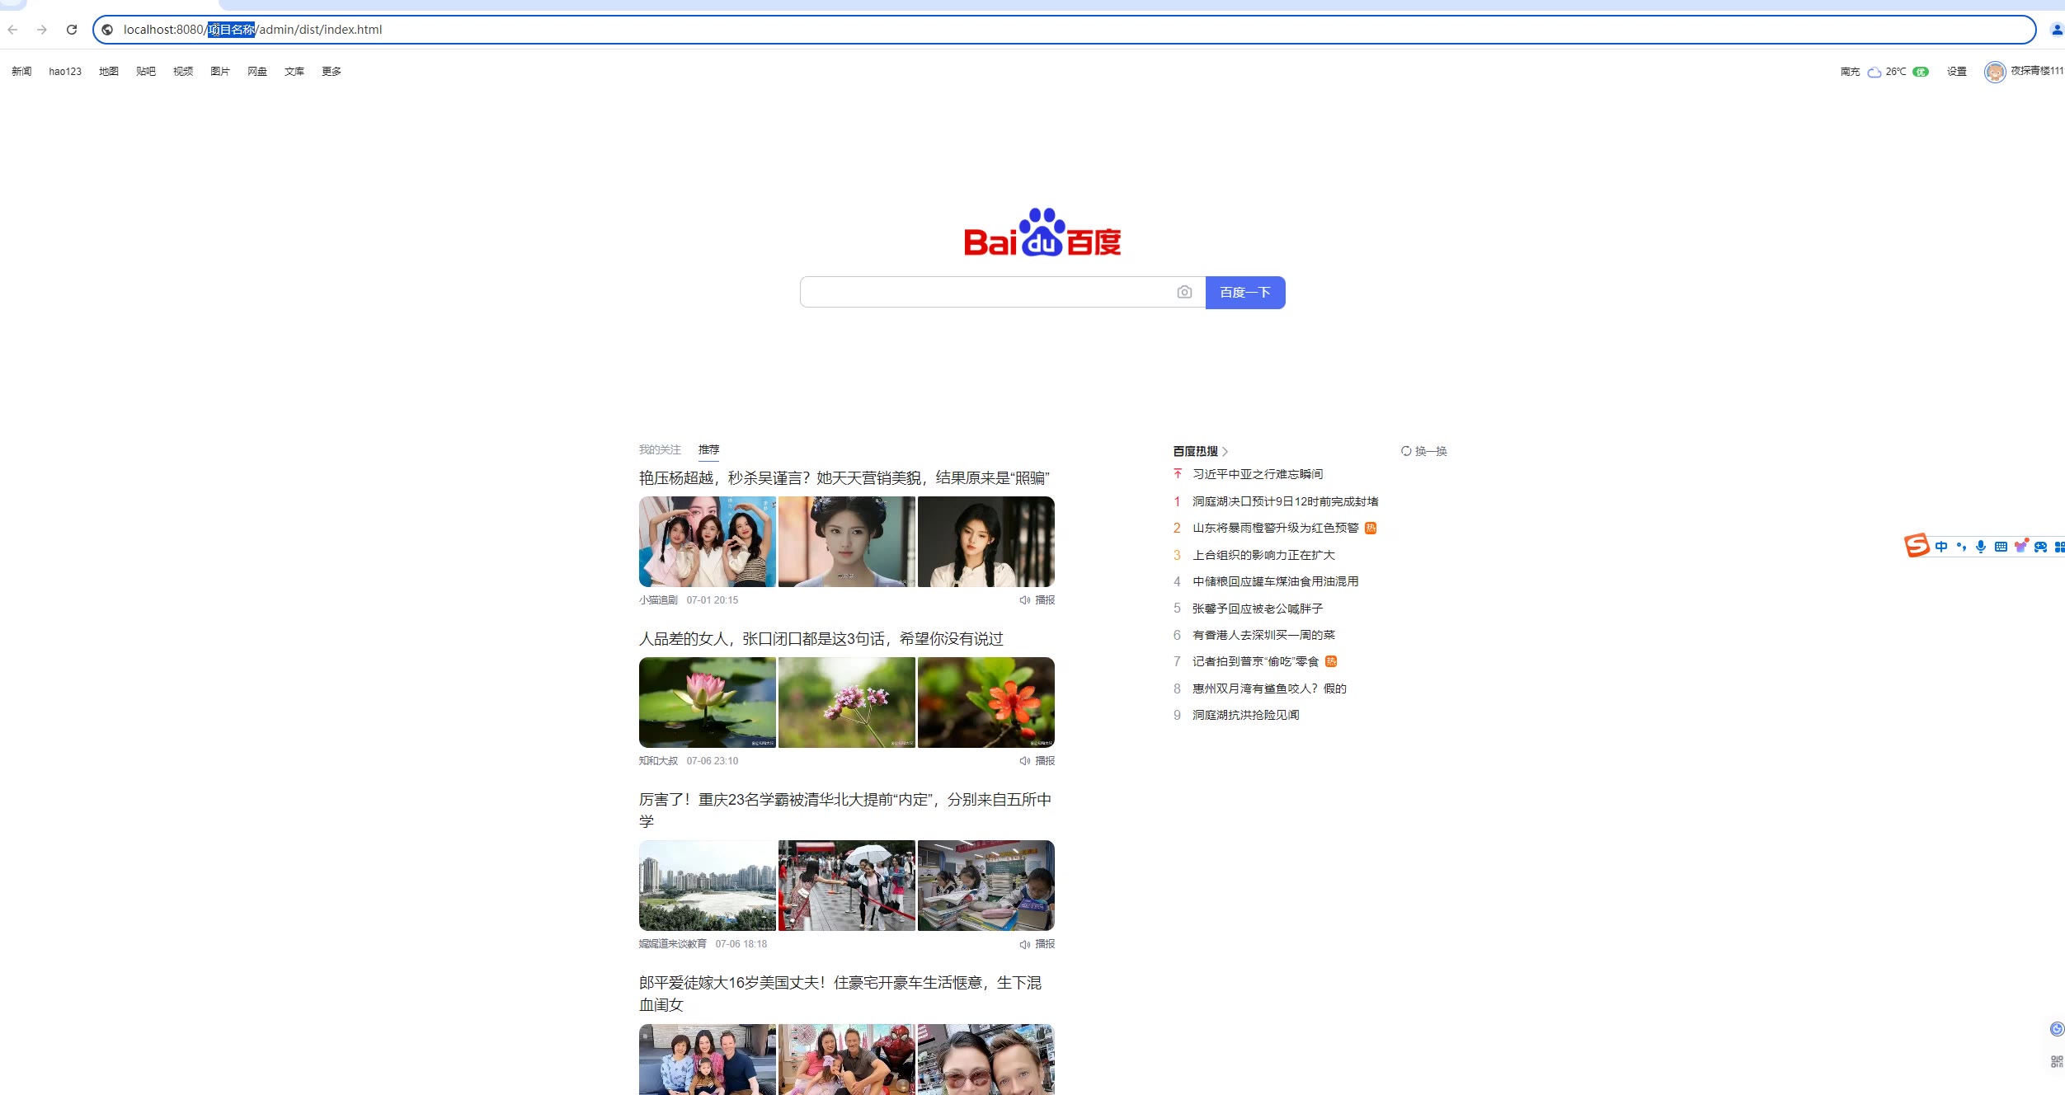Click the Sogou microphone voice input icon

[x=1981, y=547]
